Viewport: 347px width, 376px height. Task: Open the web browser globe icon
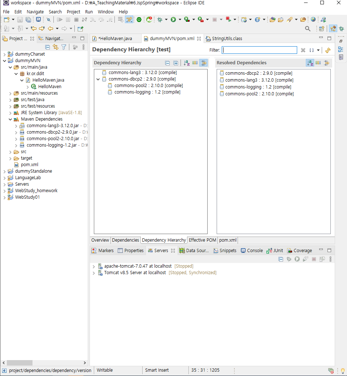point(313,20)
